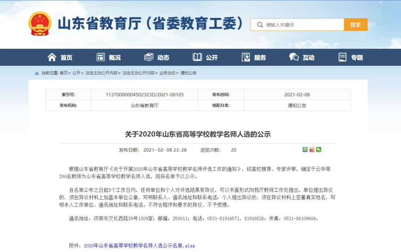
Task: Click the speech-bubble icon beside 互动
Action: click(294, 57)
